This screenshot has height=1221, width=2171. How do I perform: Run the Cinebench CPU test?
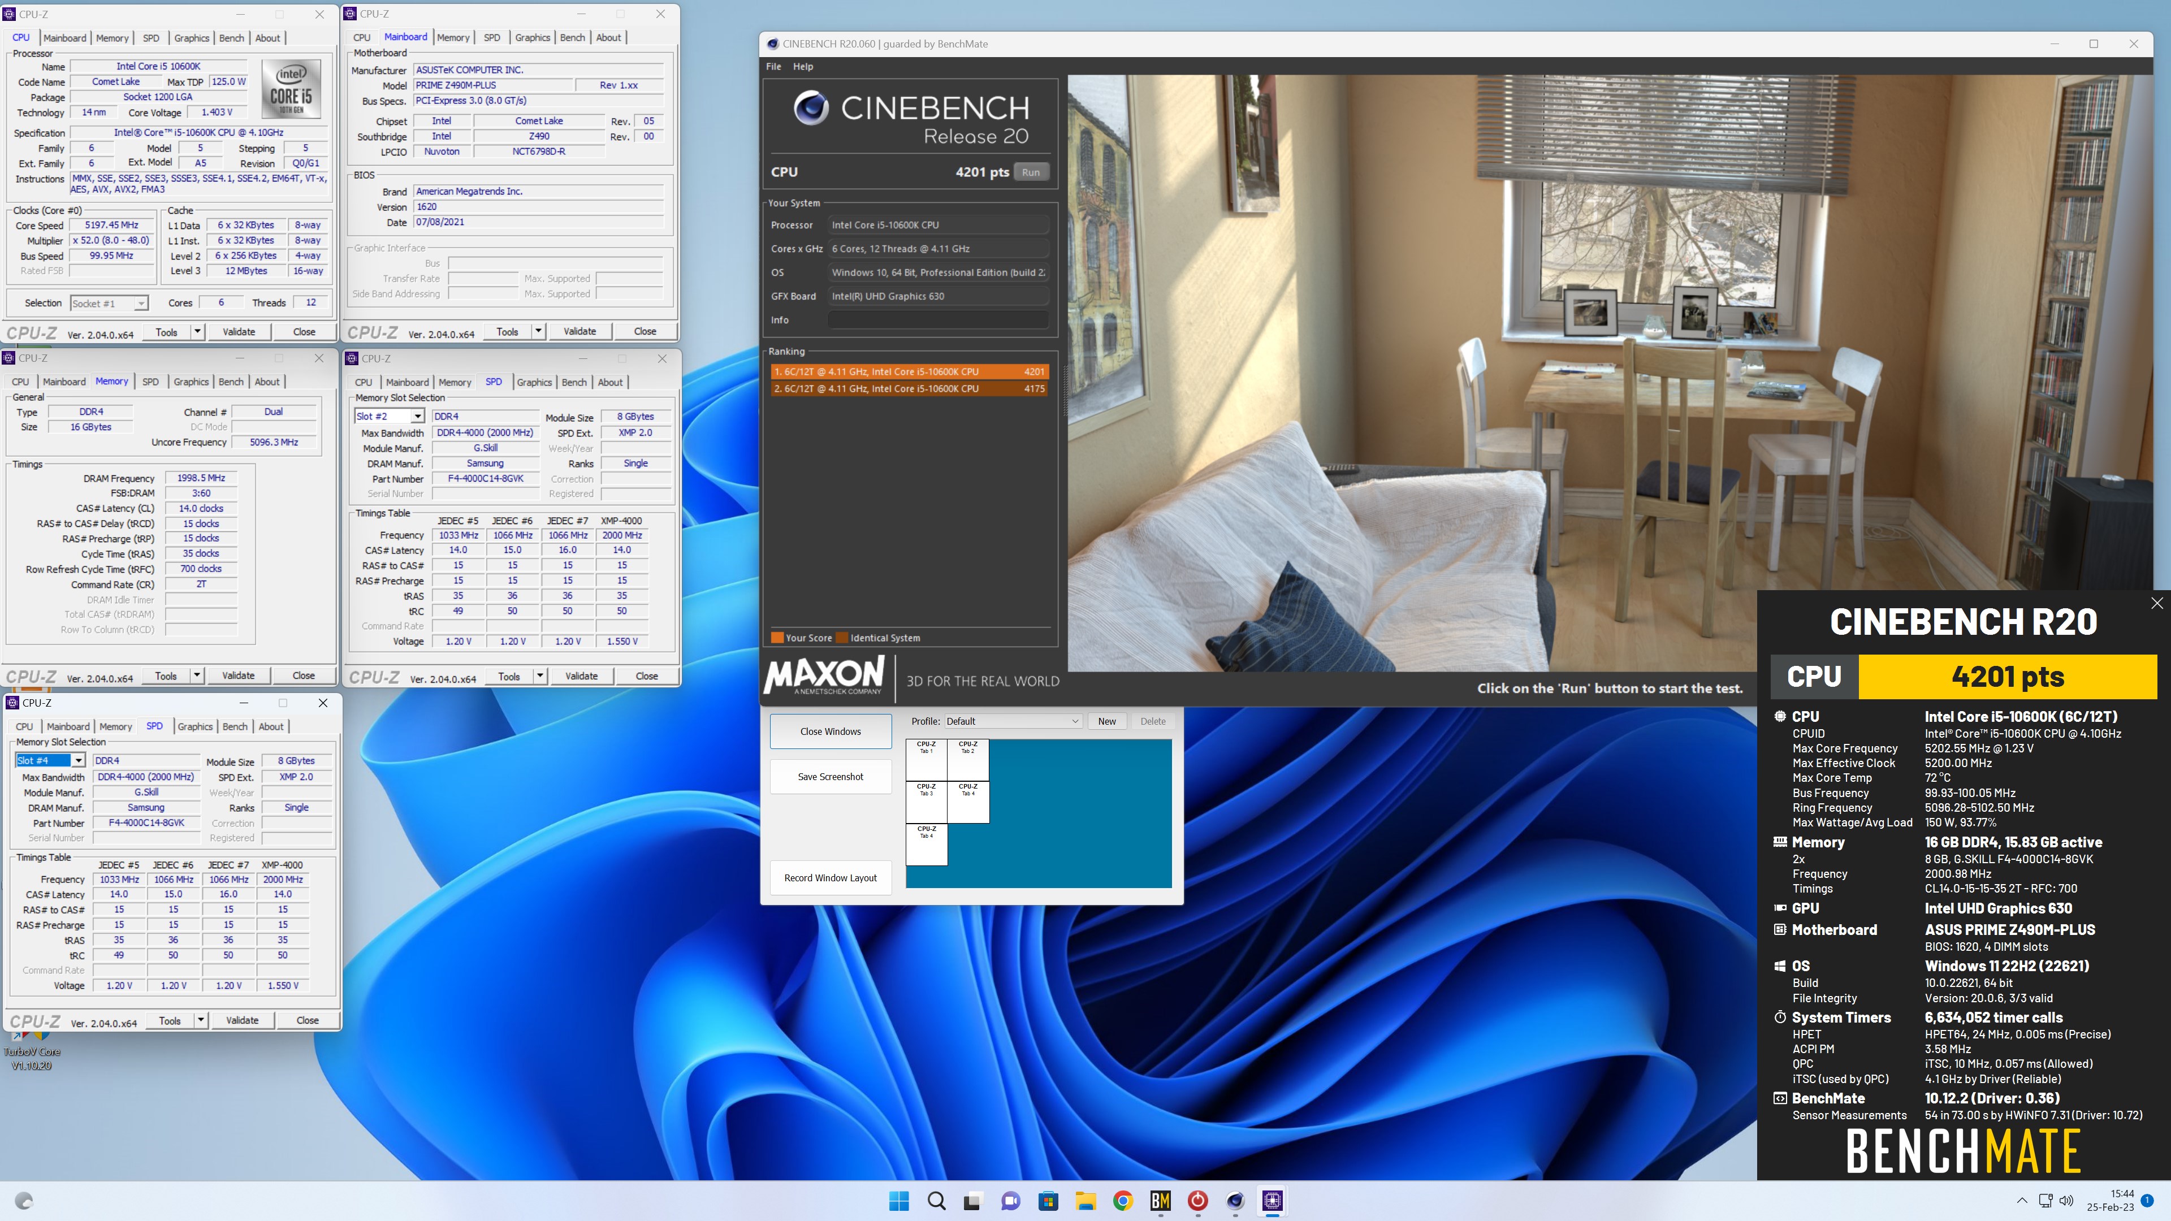click(1031, 172)
